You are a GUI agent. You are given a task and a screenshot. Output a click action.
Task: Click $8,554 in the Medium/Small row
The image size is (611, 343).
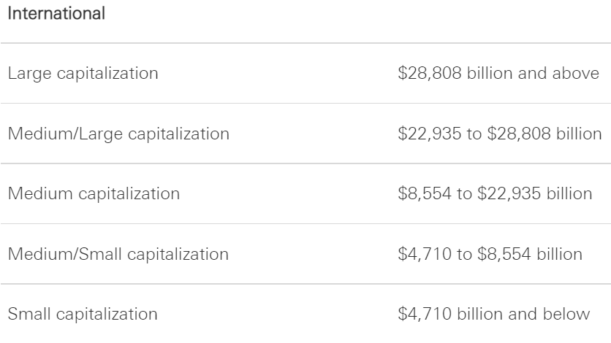pos(504,254)
